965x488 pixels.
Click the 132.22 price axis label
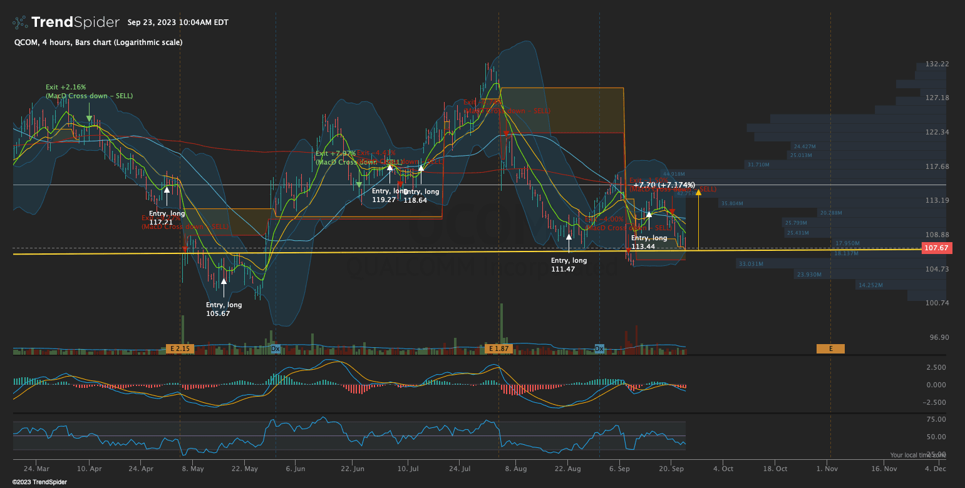click(937, 64)
